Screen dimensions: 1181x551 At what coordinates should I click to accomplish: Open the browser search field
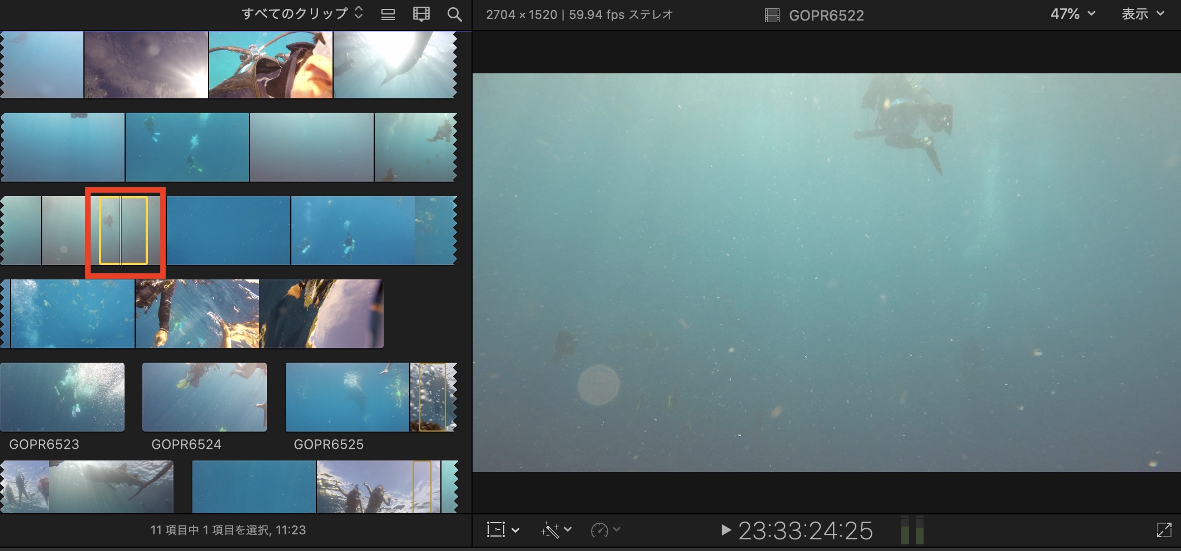click(455, 14)
